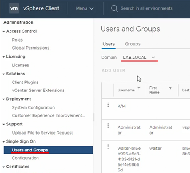This screenshot has height=173, width=190.
Task: Open the Menu dropdown
Action: click(85, 8)
